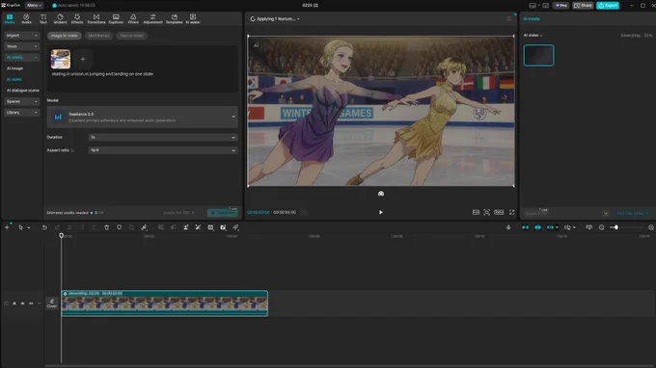Click the fullscreen icon in preview
Screen dimensions: 656x368
pos(511,212)
